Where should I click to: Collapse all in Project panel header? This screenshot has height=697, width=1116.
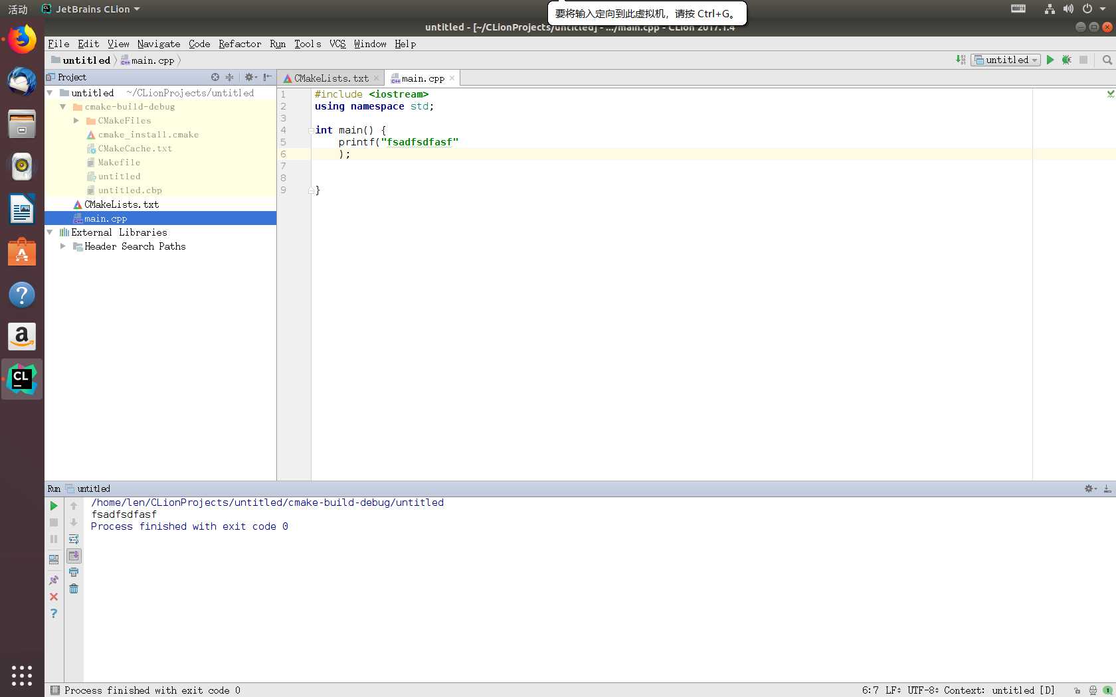[230, 77]
